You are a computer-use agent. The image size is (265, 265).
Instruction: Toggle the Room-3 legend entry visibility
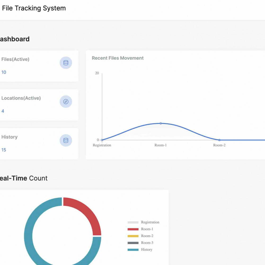coord(146,243)
